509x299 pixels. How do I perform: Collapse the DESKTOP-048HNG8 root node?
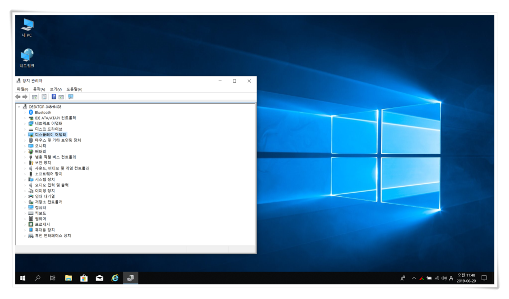tap(19, 107)
